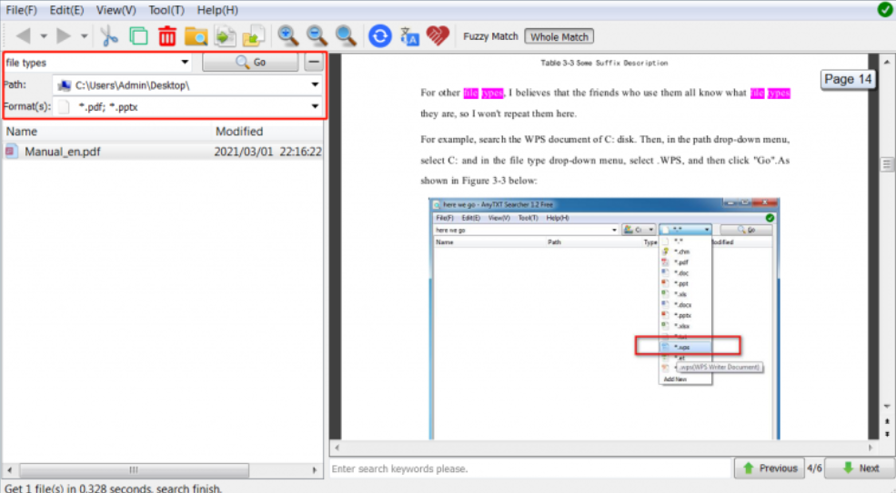Click the preview scrollbar up arrow

pos(887,62)
